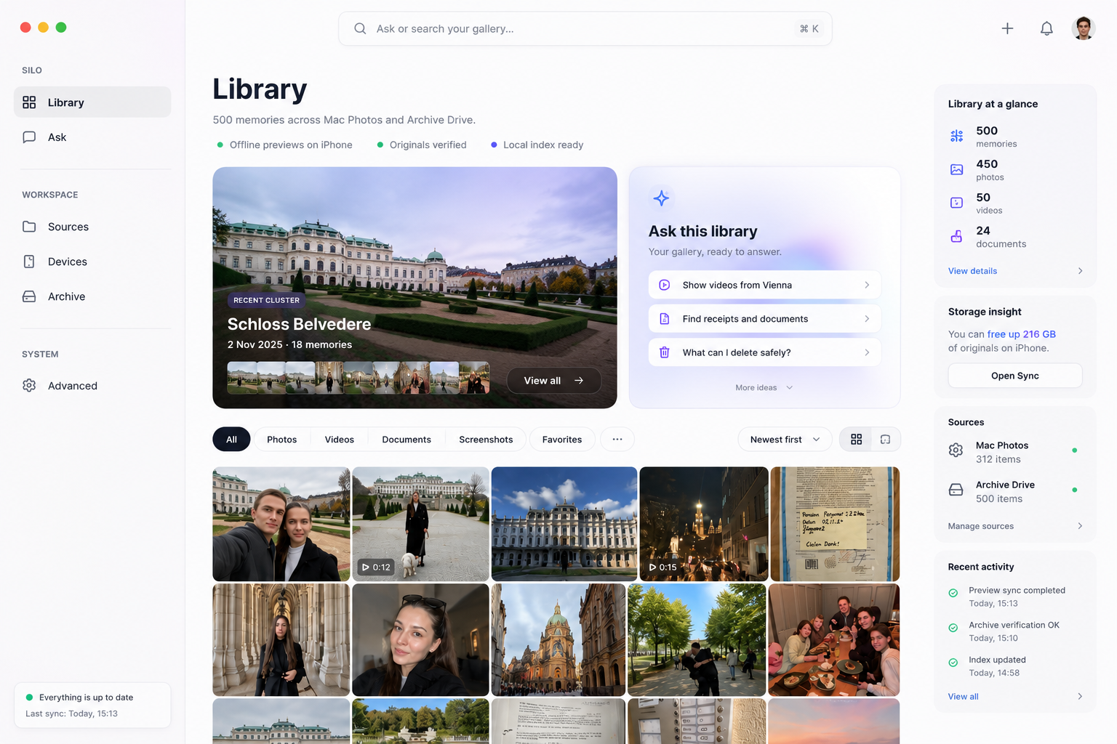Click the memories count icon
1117x744 pixels.
coord(956,136)
